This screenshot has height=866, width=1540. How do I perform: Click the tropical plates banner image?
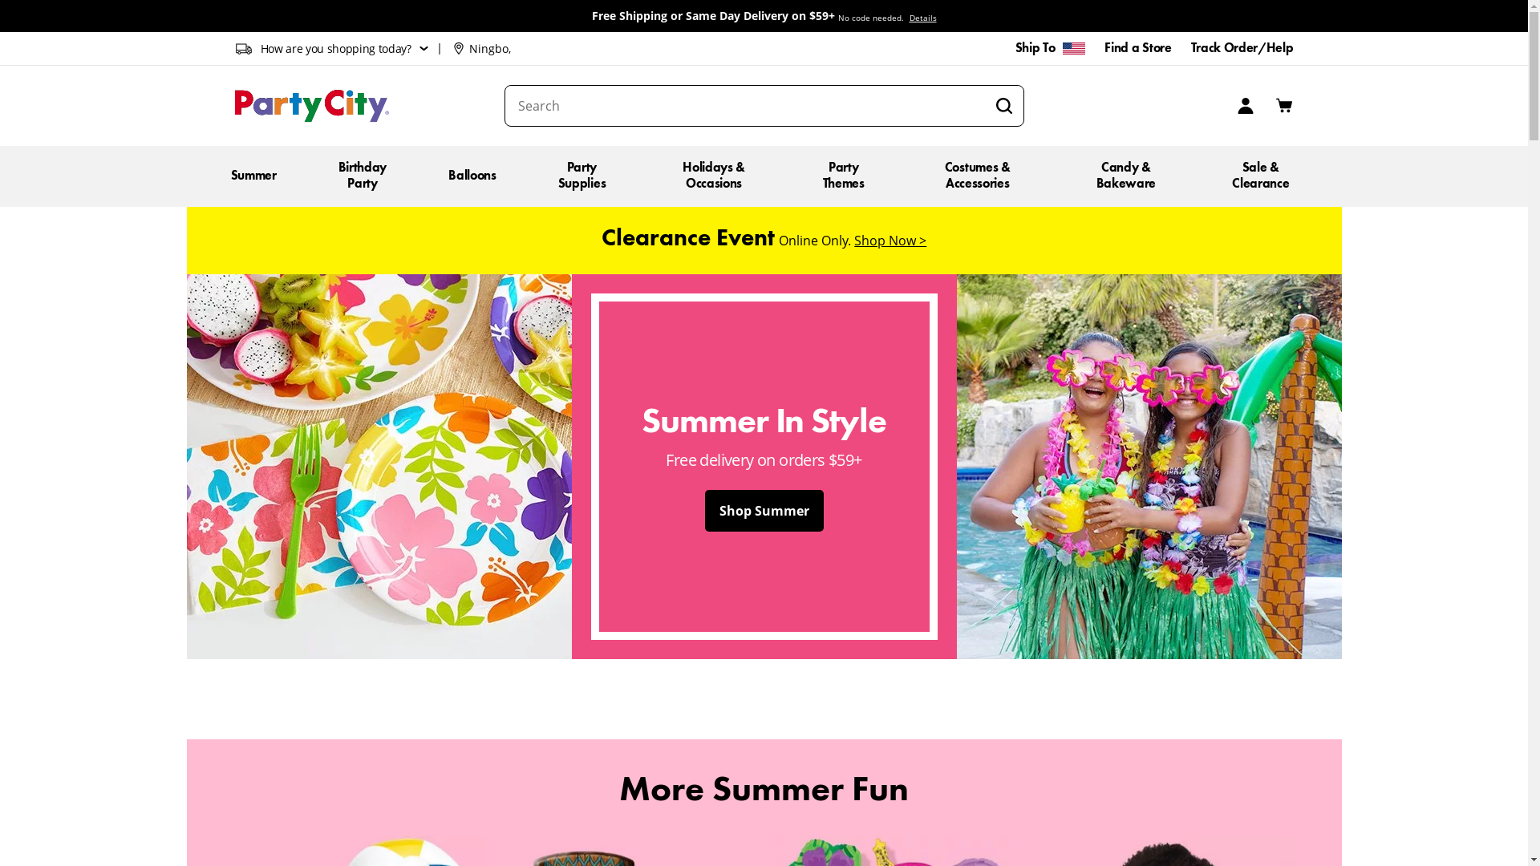379,467
